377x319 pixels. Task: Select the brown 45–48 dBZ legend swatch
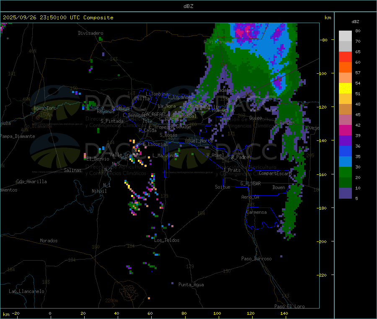pos(345,109)
